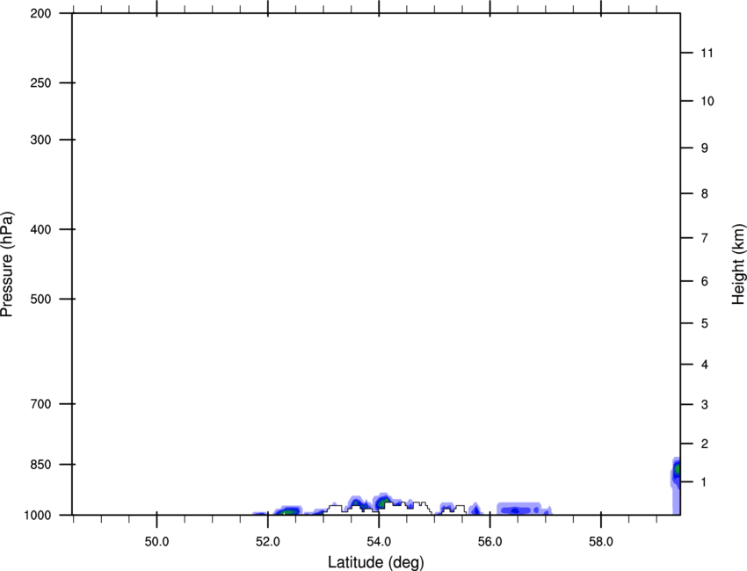Click latitude axis label 50.0
The height and width of the screenshot is (571, 747).
pyautogui.click(x=156, y=542)
